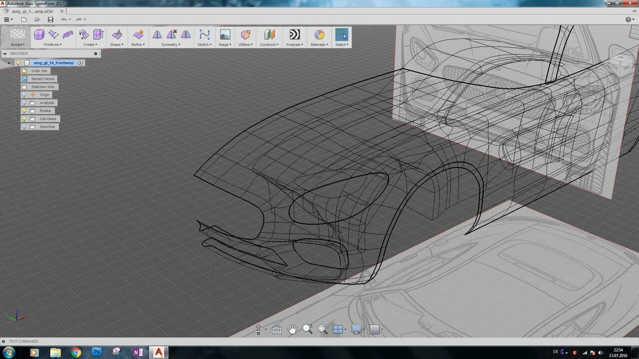Open the Materials dropdown menu

[x=319, y=45]
